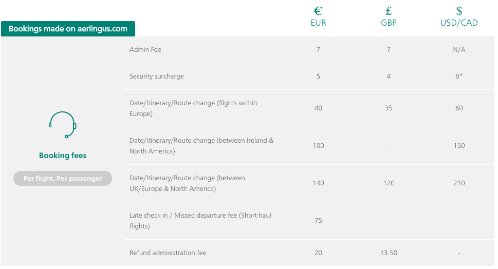Click the 140 EUR UK/Europe–North America value
This screenshot has height=269, width=498.
(x=318, y=183)
